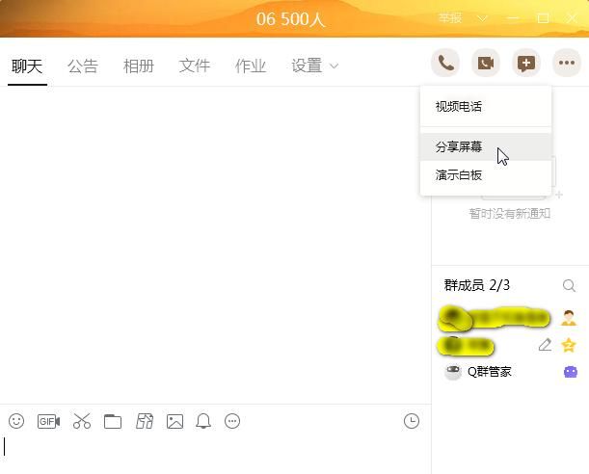
Task: Click the 群成员 2/3 header
Action: coord(476,285)
